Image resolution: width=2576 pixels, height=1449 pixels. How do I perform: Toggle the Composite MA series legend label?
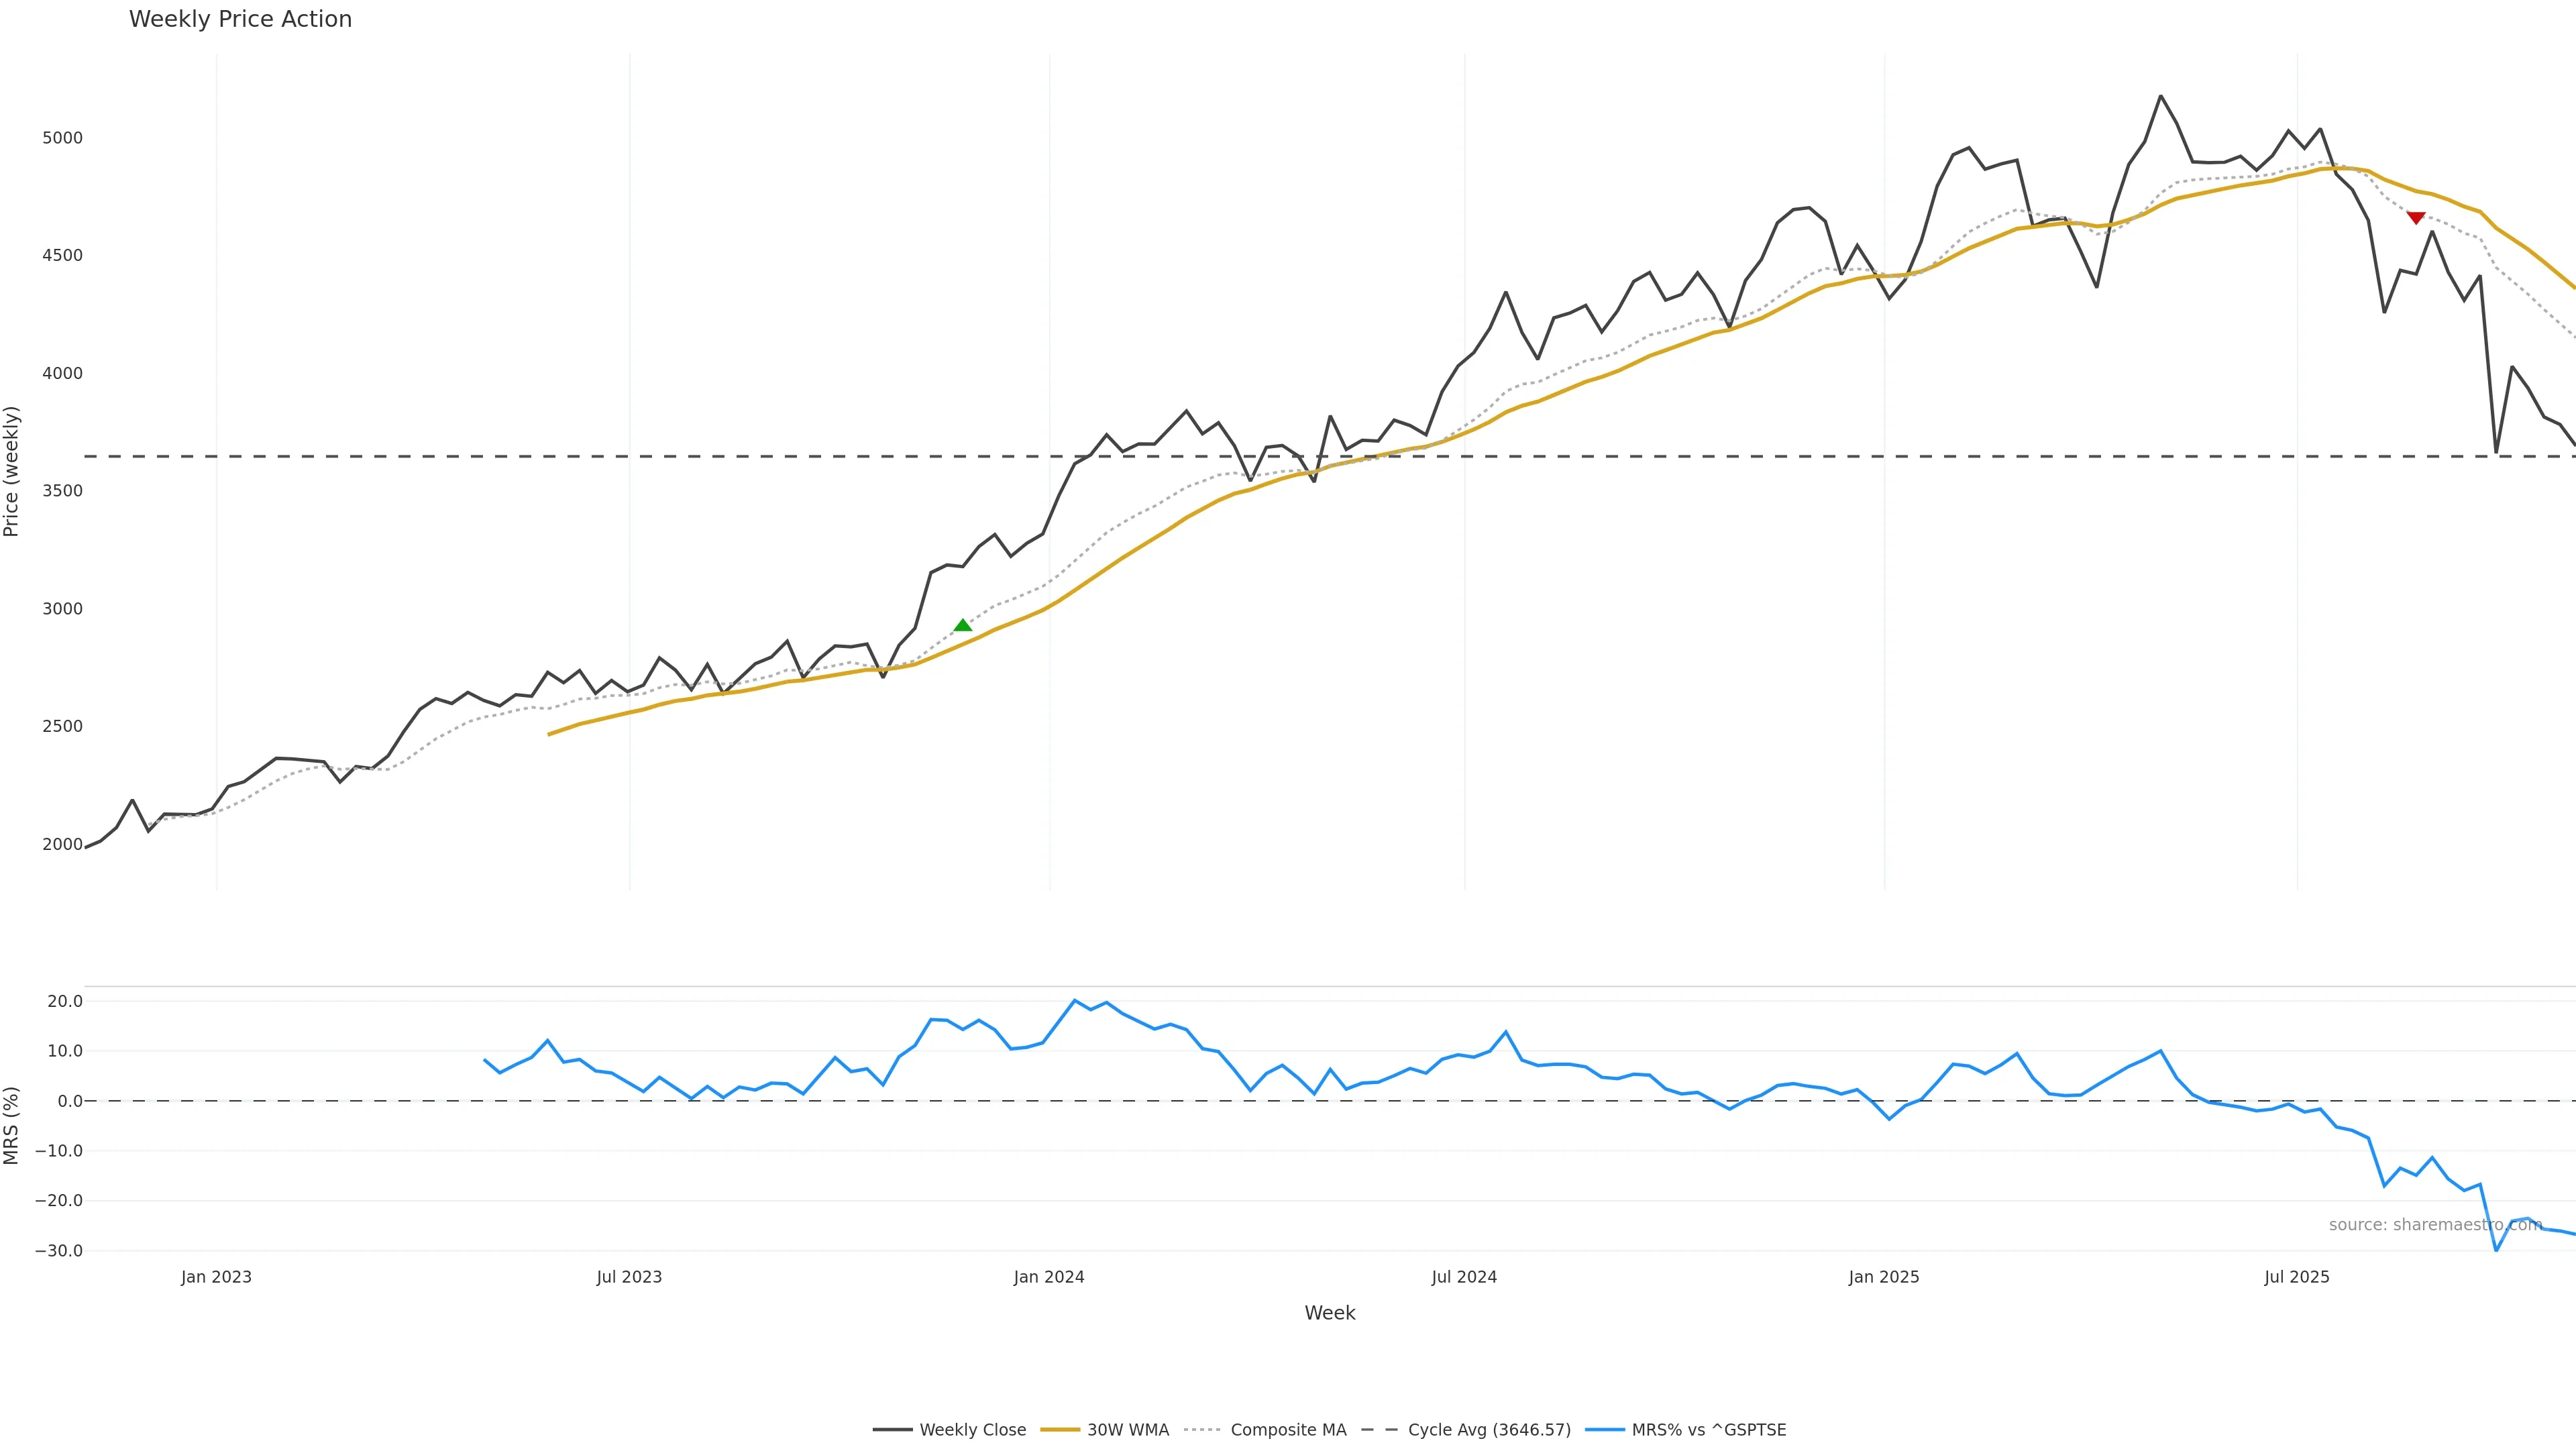pyautogui.click(x=1288, y=1430)
